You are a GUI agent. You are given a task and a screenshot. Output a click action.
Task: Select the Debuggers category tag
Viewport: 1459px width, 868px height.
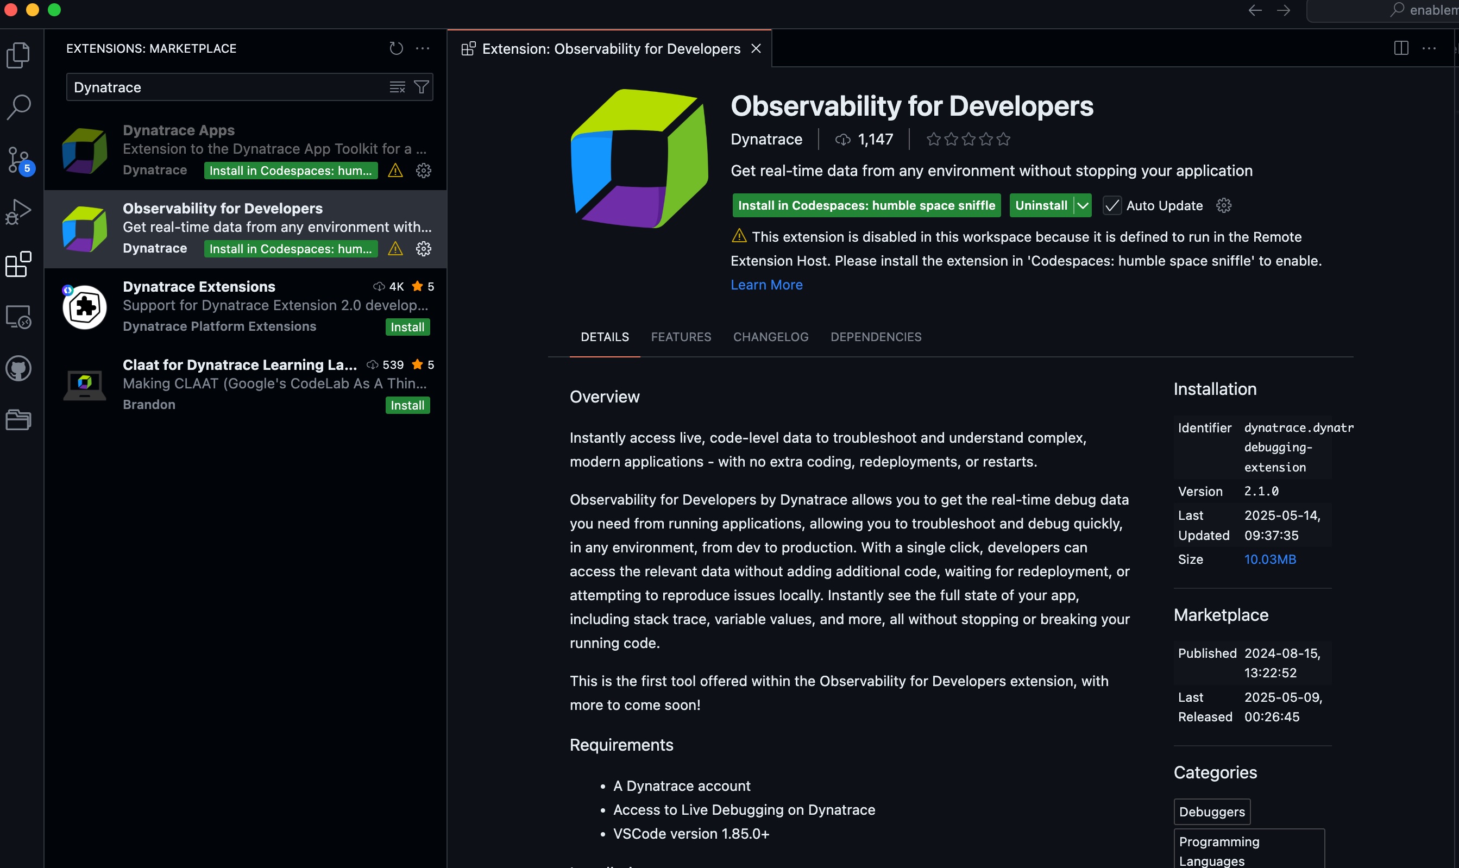pyautogui.click(x=1211, y=812)
